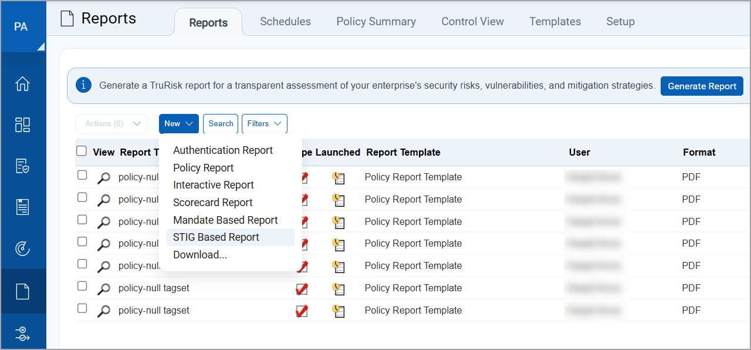The height and width of the screenshot is (350, 751).
Task: Click launched clock icon in sixth row
Action: coord(339,289)
